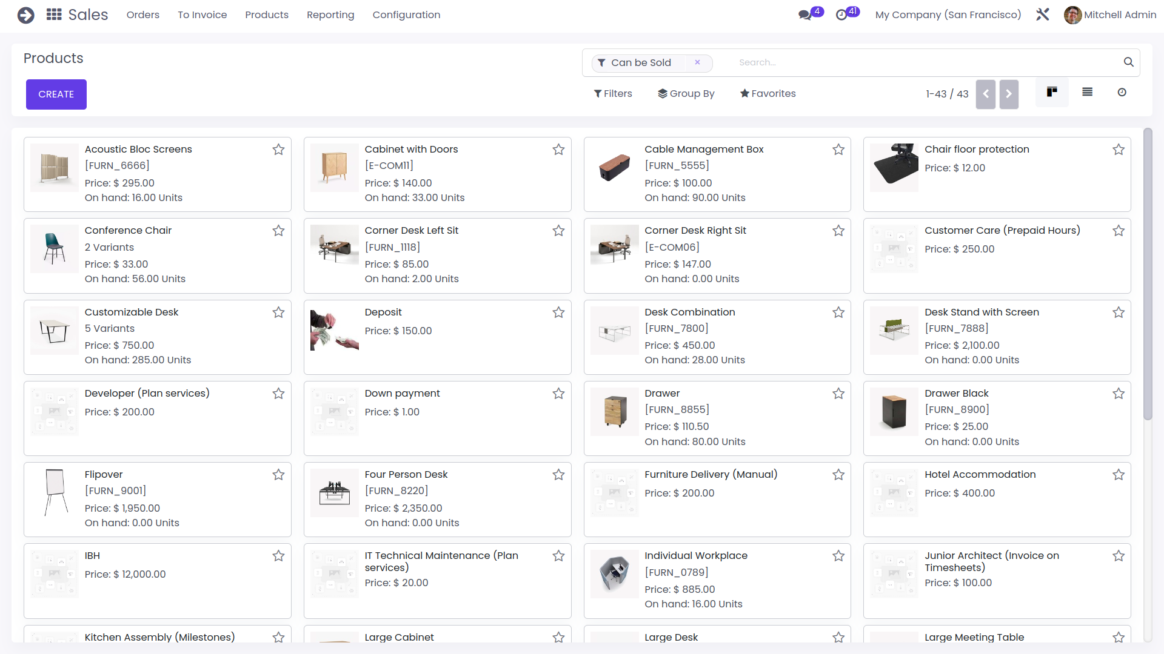This screenshot has height=654, width=1164.
Task: Expand the Group By dropdown
Action: pyautogui.click(x=686, y=93)
